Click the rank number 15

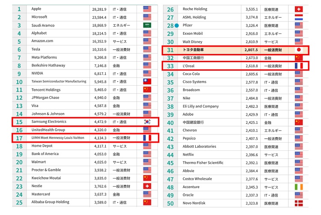coord(19,122)
